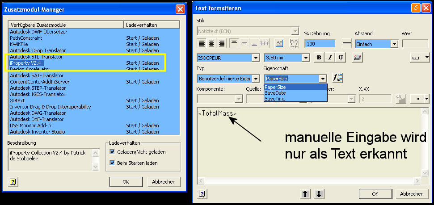Open the Komponente dropdown
Viewport: 434px width, 205px height.
(238, 99)
